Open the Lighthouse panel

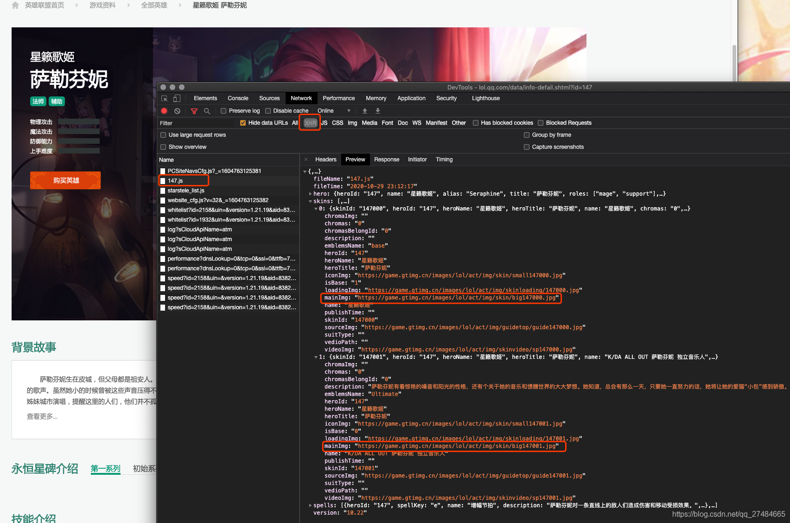pos(486,98)
